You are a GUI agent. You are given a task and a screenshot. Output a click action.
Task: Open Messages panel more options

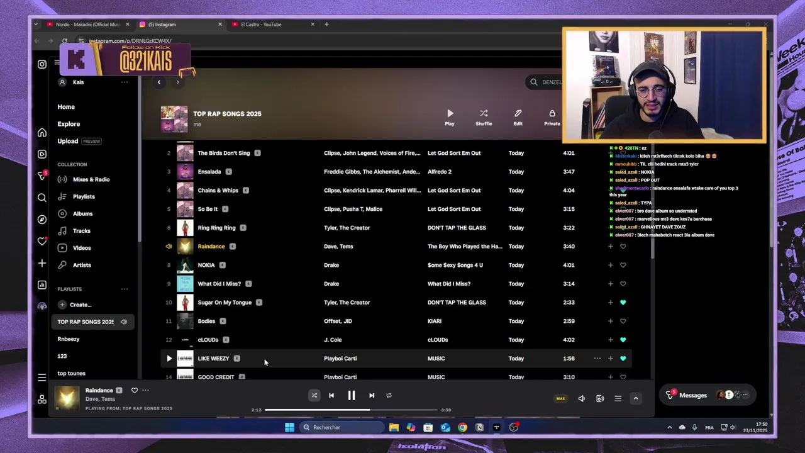[x=745, y=395]
